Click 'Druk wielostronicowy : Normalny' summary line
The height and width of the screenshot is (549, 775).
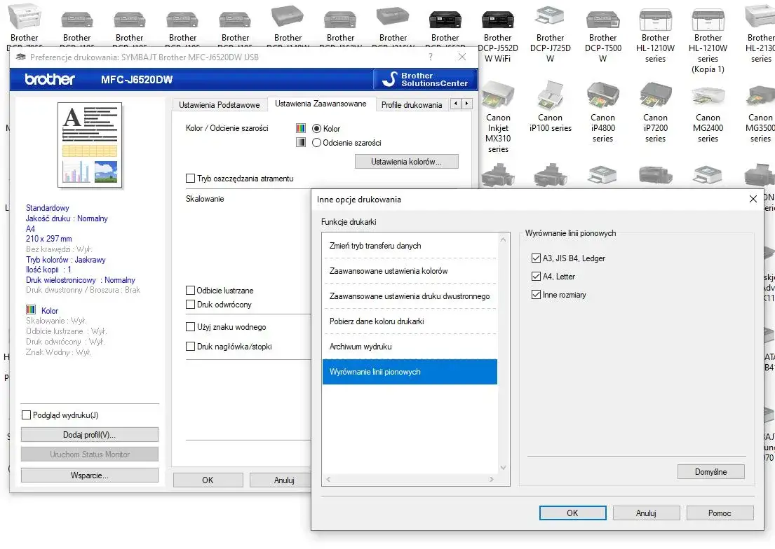coord(80,280)
